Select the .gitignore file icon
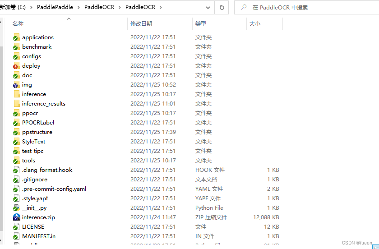Screen dimensions: 379x249 [x=16, y=180]
